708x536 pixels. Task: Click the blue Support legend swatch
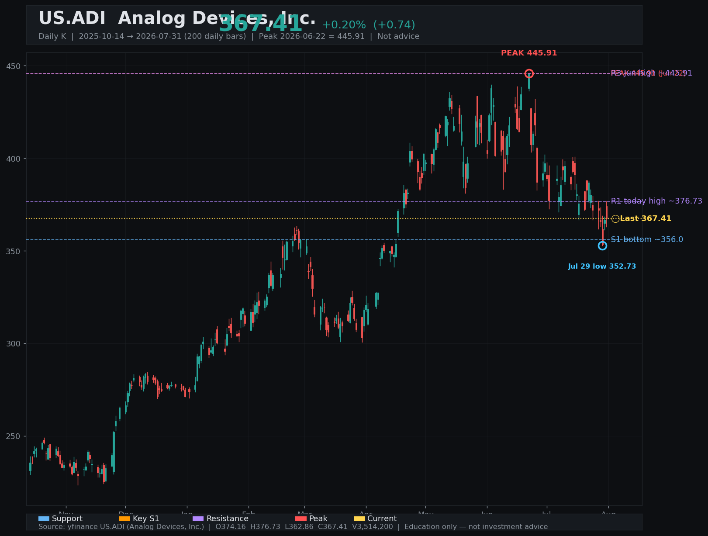pos(44,519)
